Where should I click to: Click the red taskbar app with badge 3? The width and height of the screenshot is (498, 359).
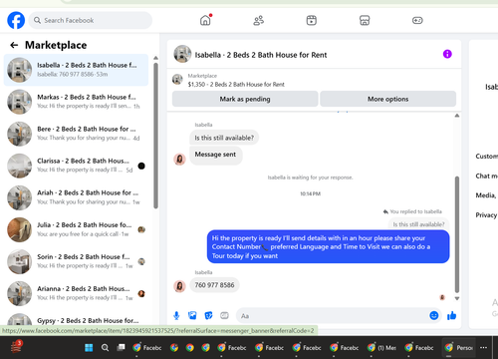pyautogui.click(x=16, y=347)
